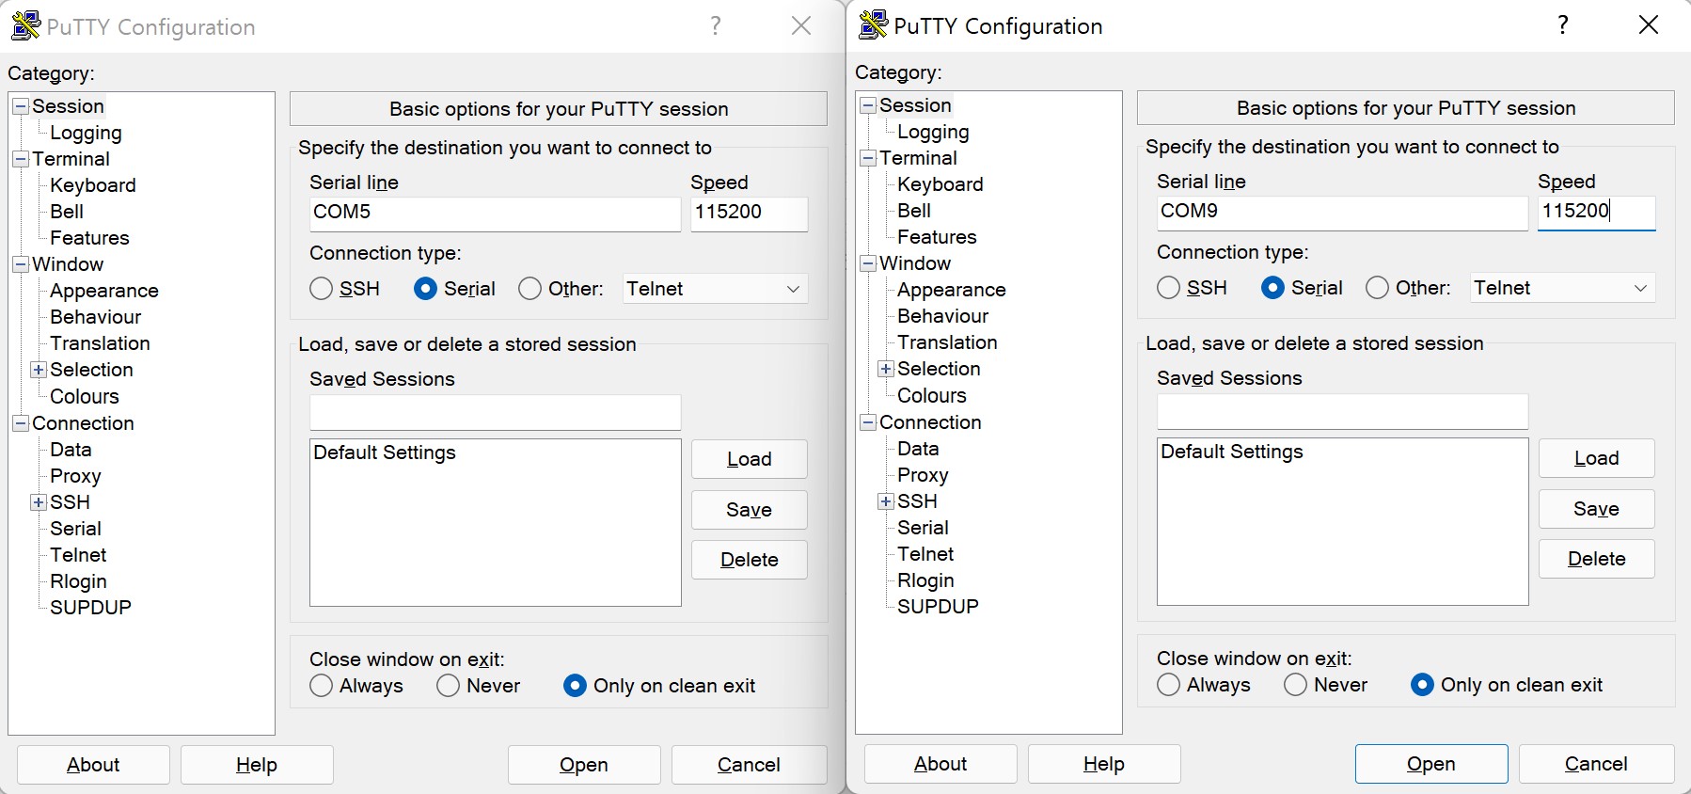Click Cancel button in right window

[x=1596, y=764]
